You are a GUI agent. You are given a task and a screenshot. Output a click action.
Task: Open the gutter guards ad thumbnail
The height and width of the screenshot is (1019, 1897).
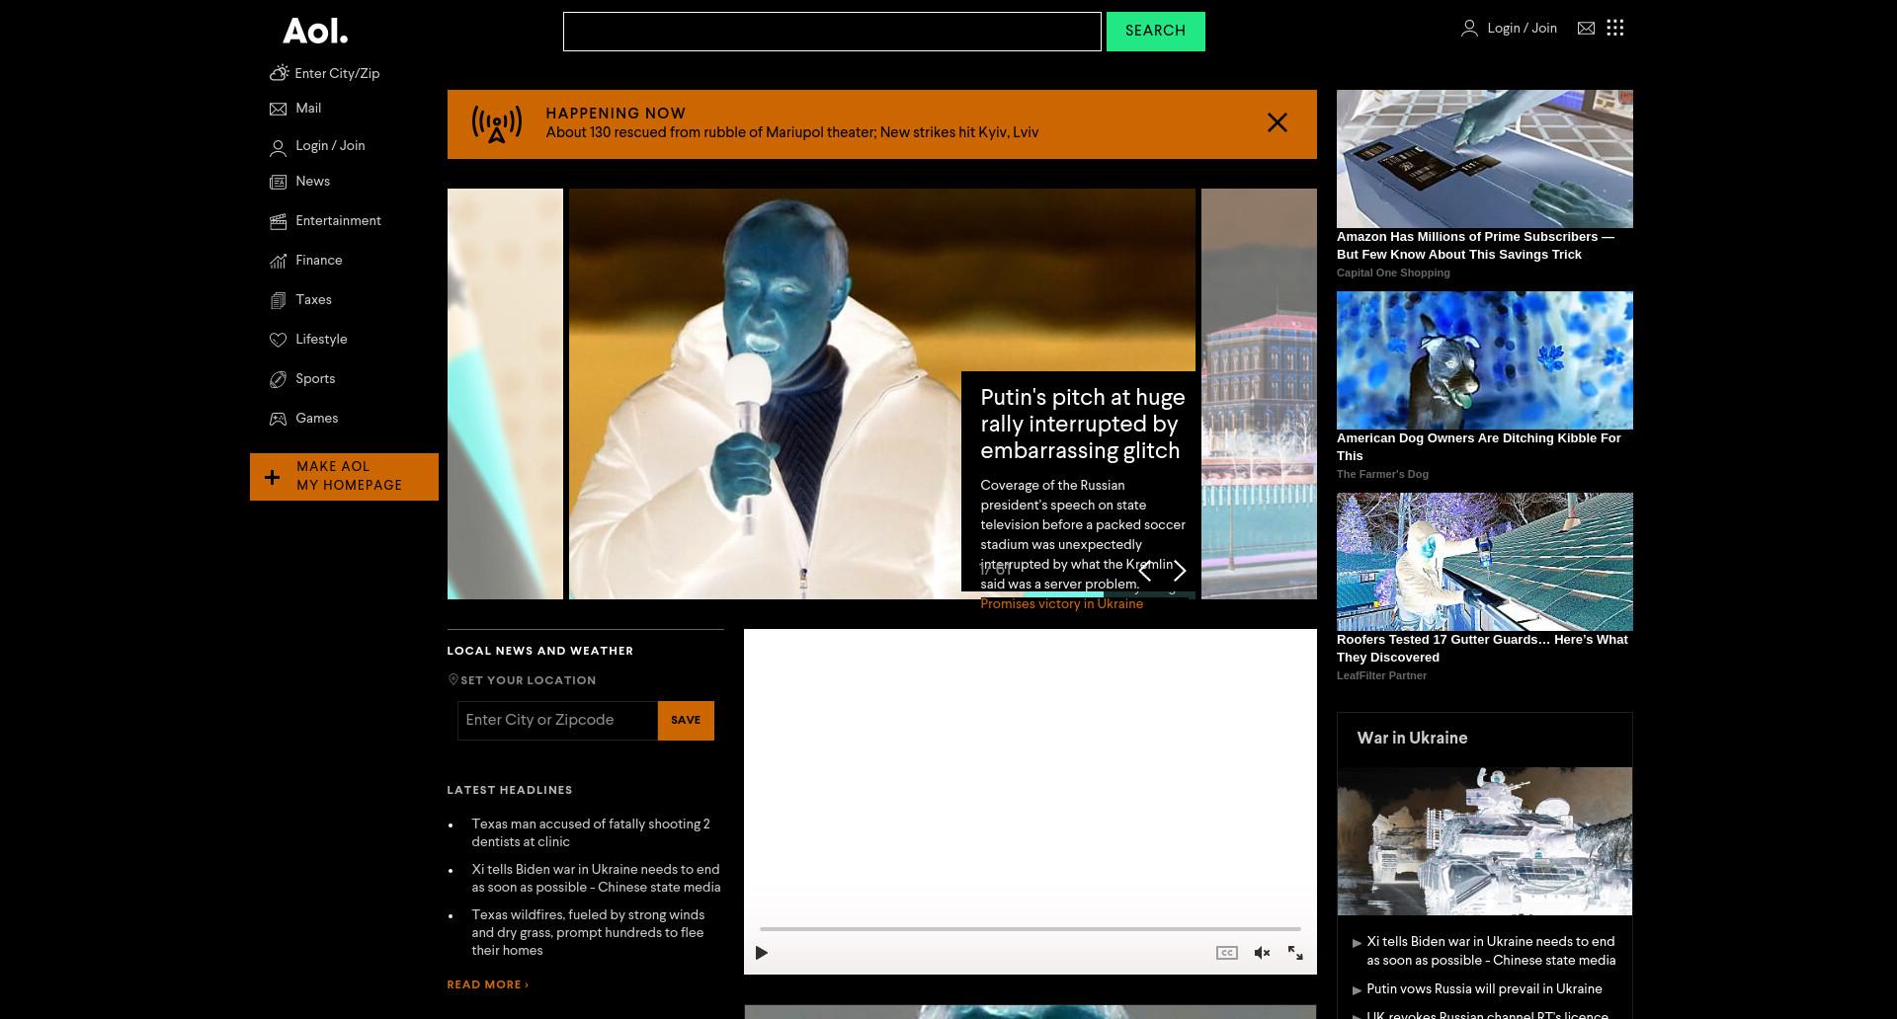pos(1484,562)
